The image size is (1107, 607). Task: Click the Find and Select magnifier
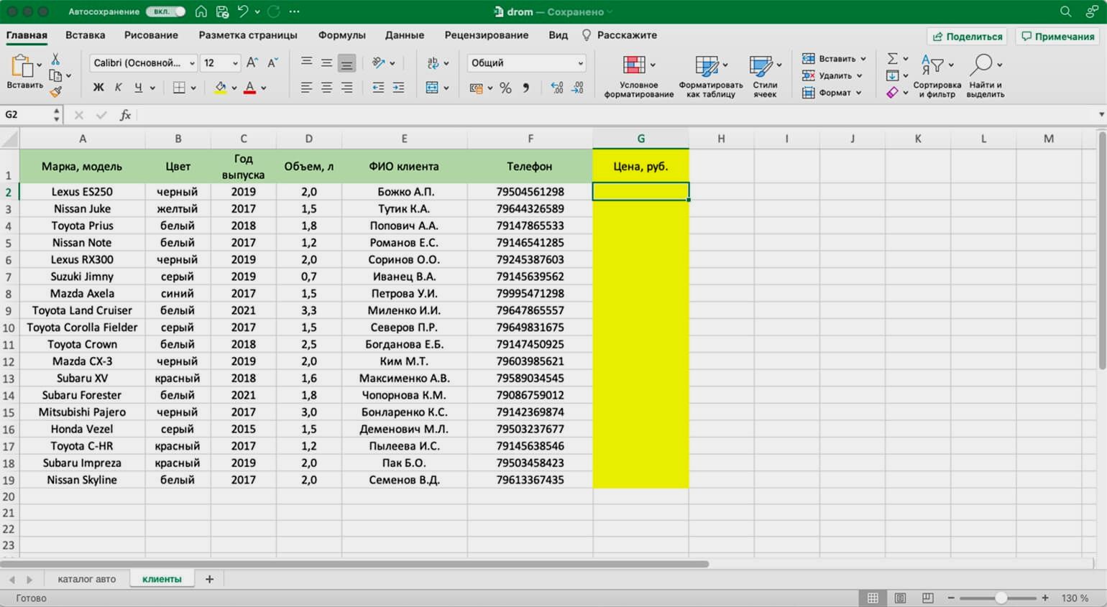pyautogui.click(x=984, y=76)
